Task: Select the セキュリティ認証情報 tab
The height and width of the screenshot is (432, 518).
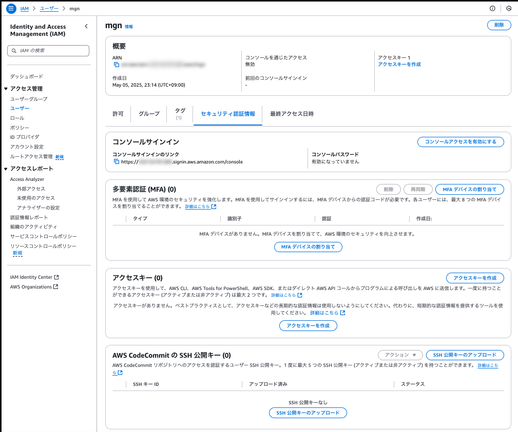Action: (228, 114)
